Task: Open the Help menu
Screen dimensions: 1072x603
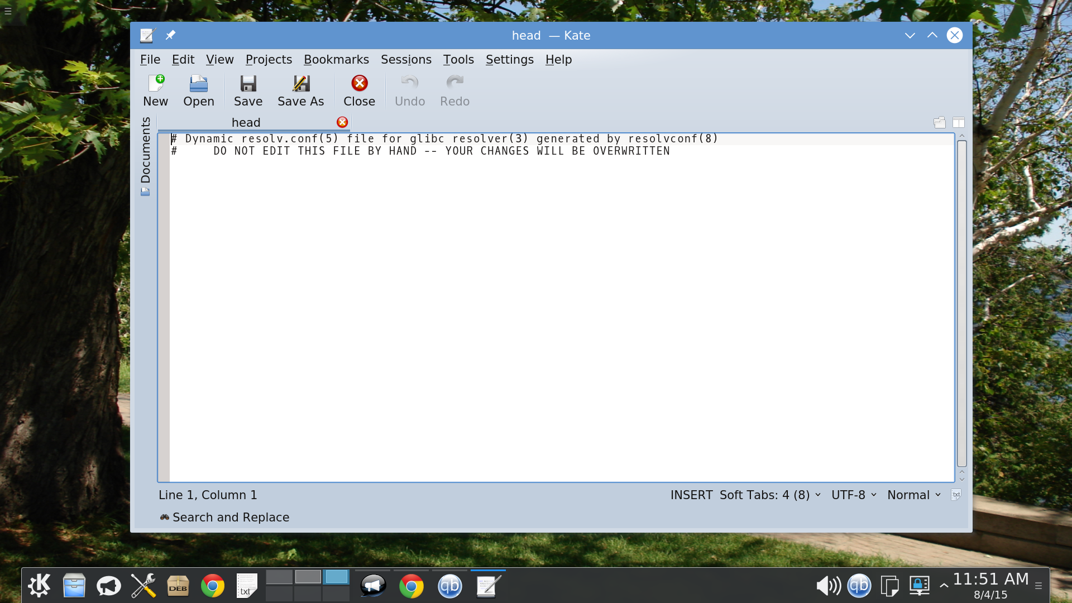Action: click(x=558, y=59)
